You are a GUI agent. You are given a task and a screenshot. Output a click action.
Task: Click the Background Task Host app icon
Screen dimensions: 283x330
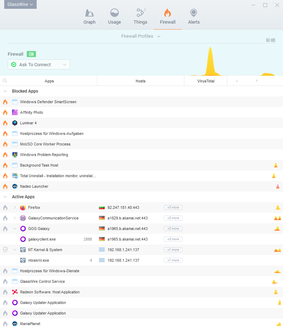click(x=15, y=165)
